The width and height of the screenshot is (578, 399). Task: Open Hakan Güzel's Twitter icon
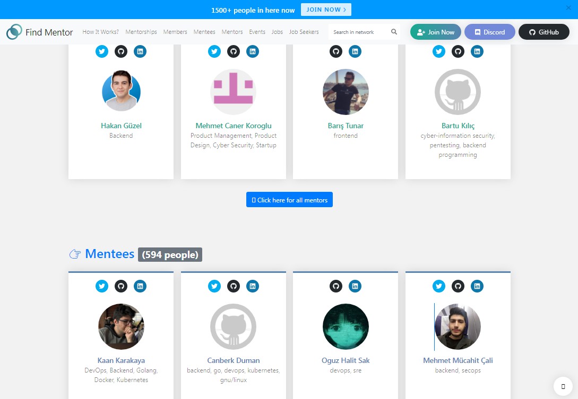[102, 51]
